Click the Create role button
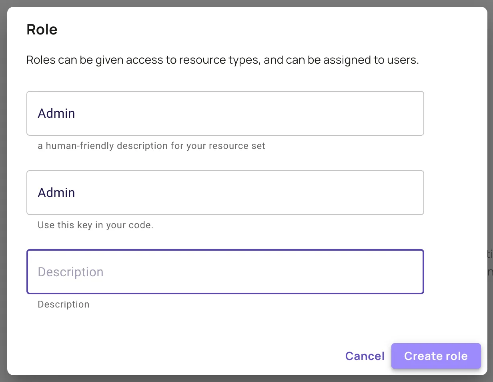 pos(436,356)
